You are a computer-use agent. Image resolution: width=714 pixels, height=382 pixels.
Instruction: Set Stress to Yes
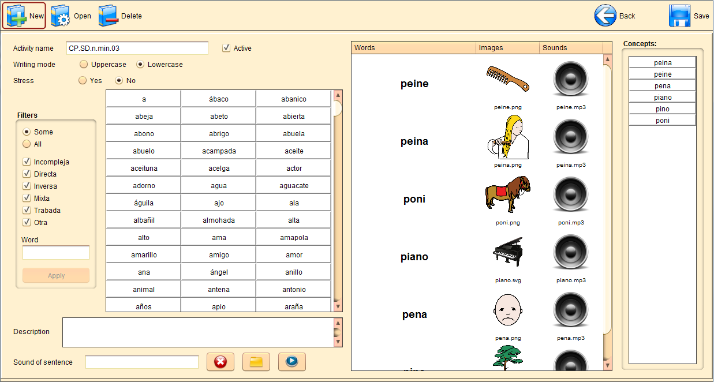coord(83,80)
